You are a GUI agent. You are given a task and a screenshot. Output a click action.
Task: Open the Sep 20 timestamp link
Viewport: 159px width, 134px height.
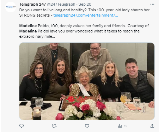click(85, 4)
